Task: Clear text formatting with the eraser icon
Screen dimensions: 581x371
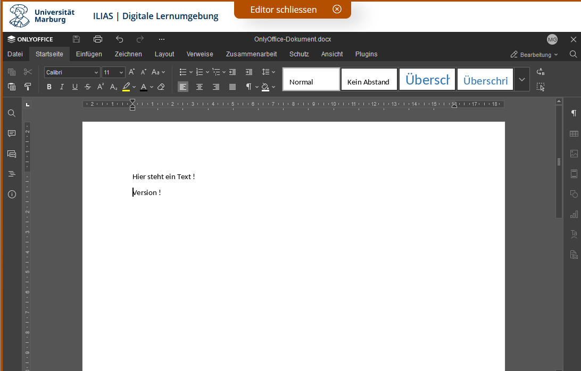Action: pyautogui.click(x=161, y=87)
